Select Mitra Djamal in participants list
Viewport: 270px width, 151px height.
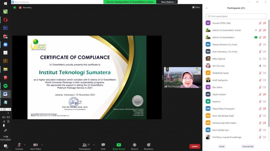pyautogui.click(x=236, y=59)
